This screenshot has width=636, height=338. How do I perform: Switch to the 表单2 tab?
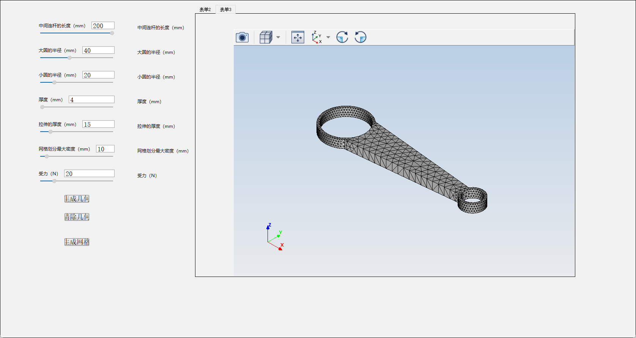[x=205, y=9]
